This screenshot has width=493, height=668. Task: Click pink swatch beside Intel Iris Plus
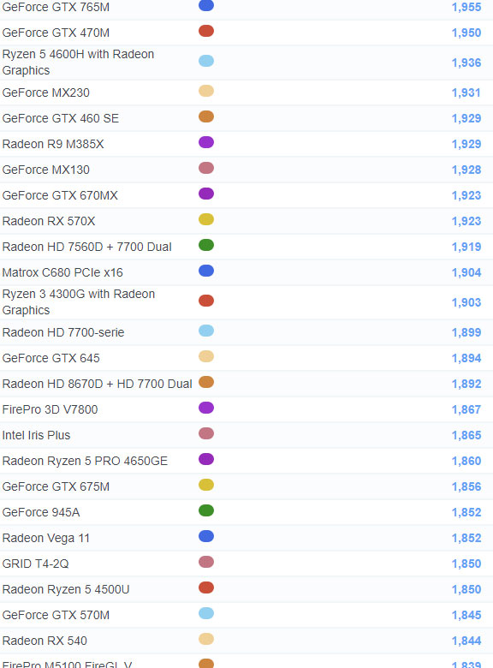[206, 433]
